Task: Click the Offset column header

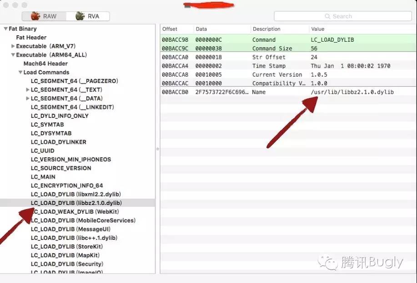Action: click(x=170, y=29)
